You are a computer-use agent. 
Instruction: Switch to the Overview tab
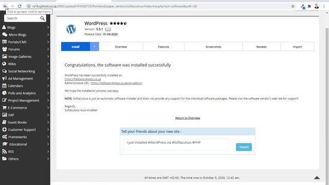121,47
